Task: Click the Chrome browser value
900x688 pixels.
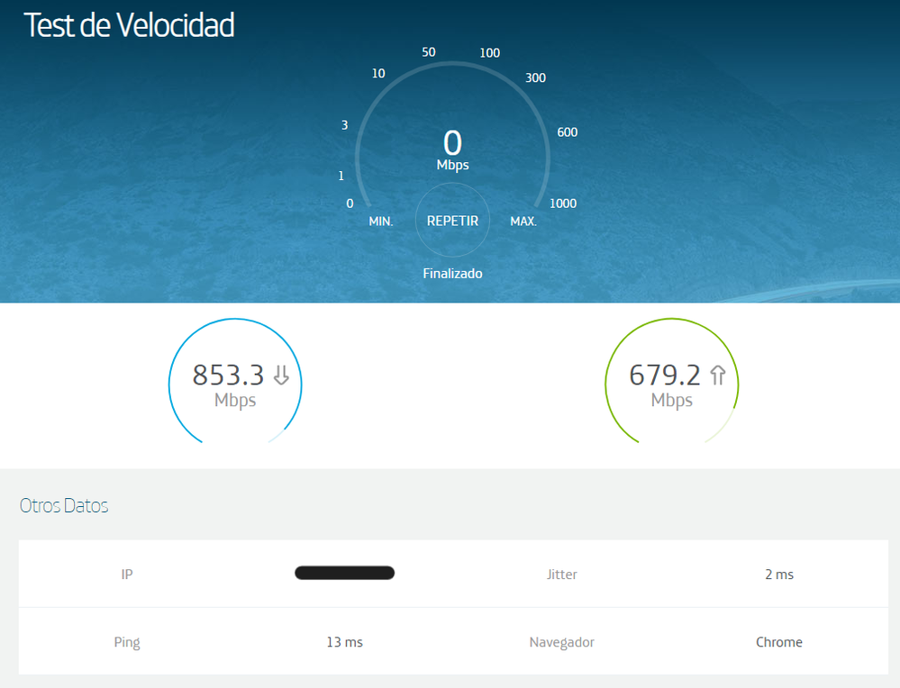Action: 778,642
